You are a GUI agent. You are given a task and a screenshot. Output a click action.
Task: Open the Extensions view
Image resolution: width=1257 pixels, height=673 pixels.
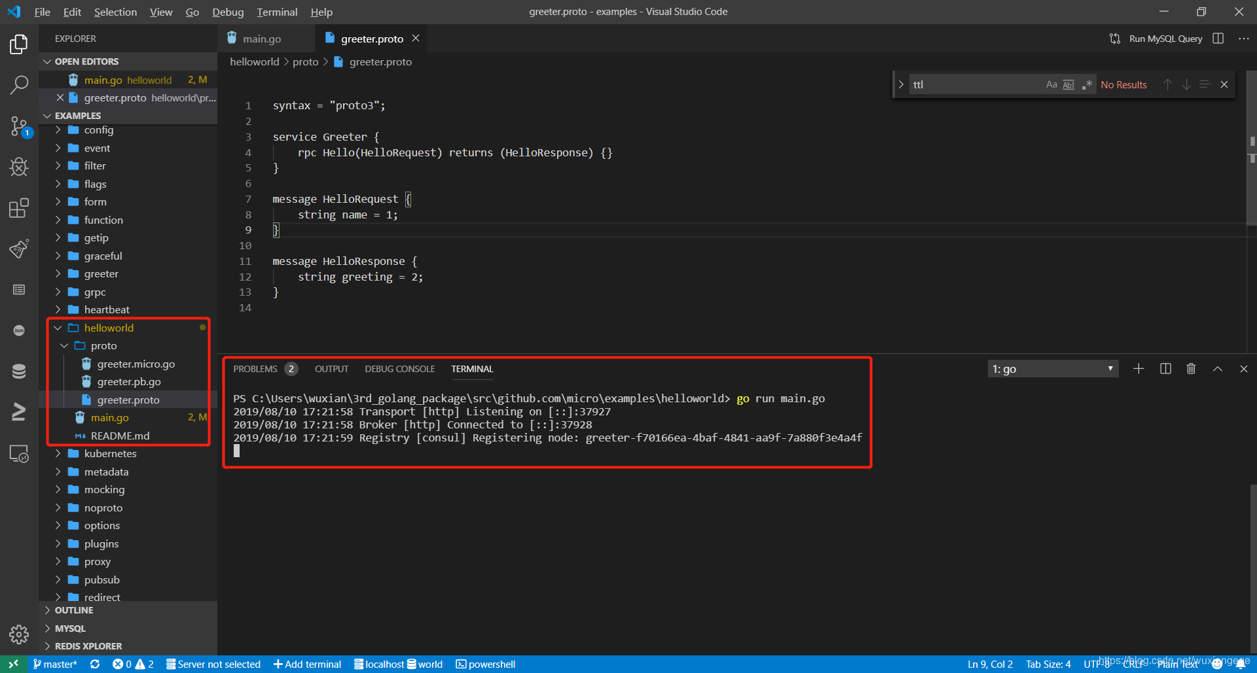[19, 208]
